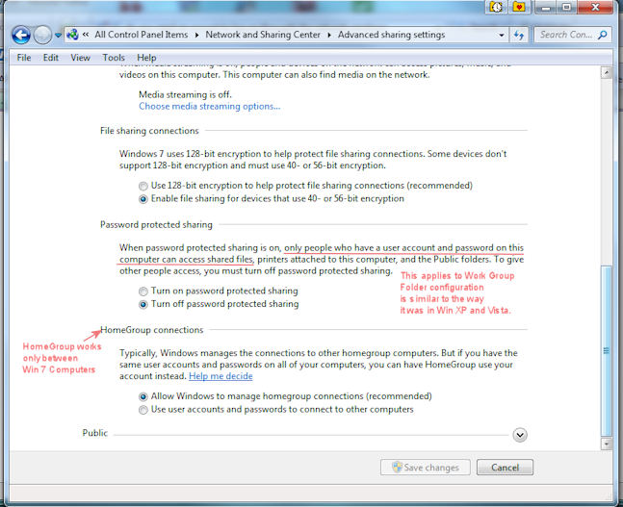Open address bar history dropdown
623x507 pixels.
click(x=502, y=35)
